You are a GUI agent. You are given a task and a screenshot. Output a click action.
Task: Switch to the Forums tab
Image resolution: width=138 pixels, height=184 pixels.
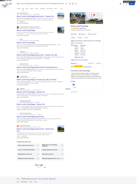click(x=37, y=8)
